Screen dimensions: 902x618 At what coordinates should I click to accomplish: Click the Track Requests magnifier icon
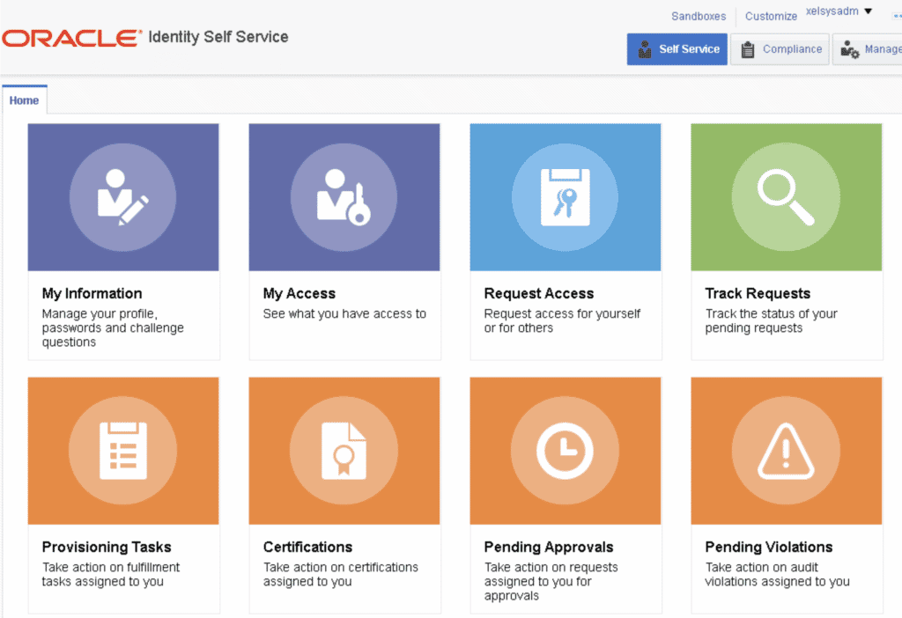(786, 196)
